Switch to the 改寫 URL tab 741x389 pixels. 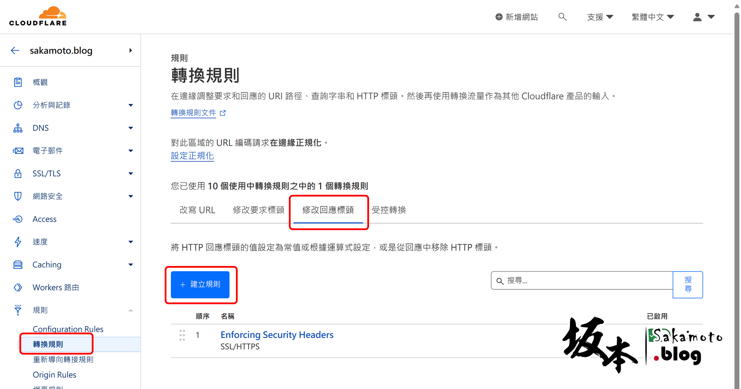(197, 210)
